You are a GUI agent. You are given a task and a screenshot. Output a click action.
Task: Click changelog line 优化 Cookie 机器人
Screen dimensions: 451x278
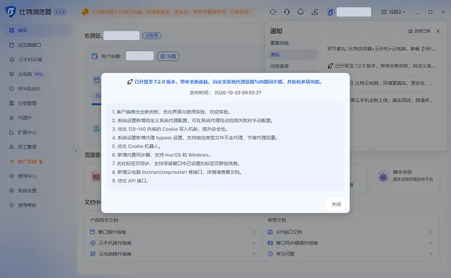(x=136, y=146)
